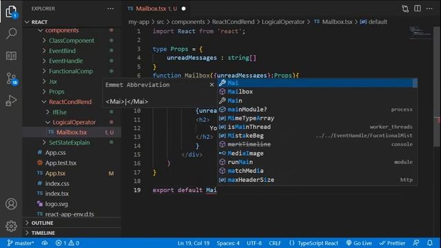Viewport: 441px width, 248px height.
Task: Click the unsaved dot on Mailbox.tsx tab
Action: [184, 9]
